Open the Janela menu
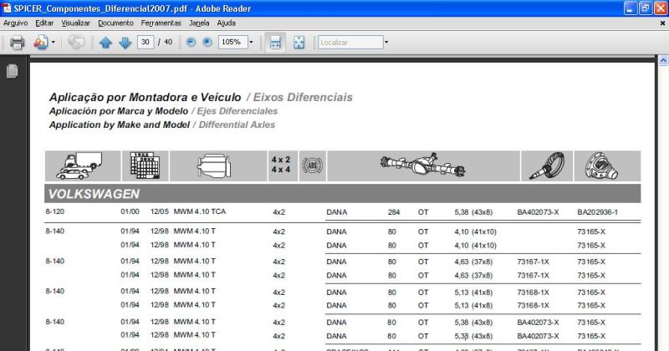Screen dimensions: 669x351 click(x=199, y=23)
